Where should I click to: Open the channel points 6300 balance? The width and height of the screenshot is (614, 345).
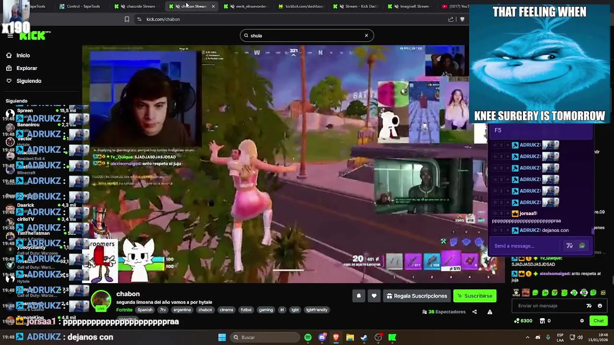pos(523,321)
